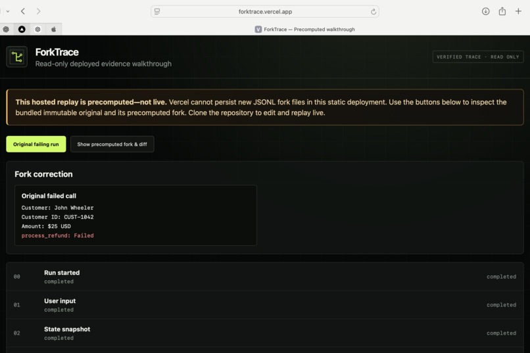Select the Customer ID: CUST-1042 line
This screenshot has width=530, height=353.
[x=57, y=217]
